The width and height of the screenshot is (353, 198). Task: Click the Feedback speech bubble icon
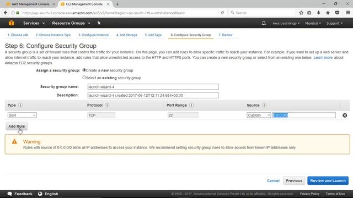[x=10, y=194]
